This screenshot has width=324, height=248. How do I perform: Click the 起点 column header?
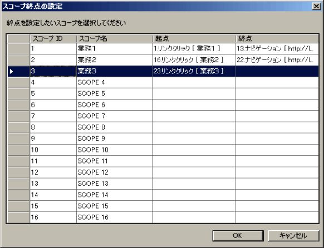[x=194, y=38]
